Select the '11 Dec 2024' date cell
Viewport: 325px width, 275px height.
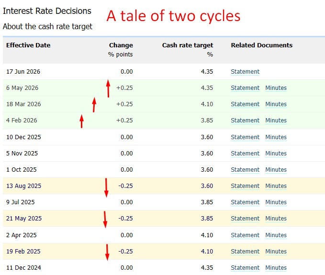click(23, 268)
